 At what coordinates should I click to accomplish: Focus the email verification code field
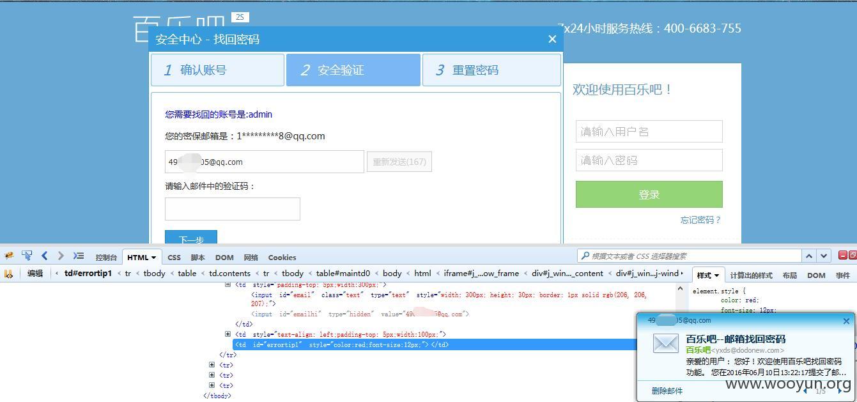(x=233, y=209)
